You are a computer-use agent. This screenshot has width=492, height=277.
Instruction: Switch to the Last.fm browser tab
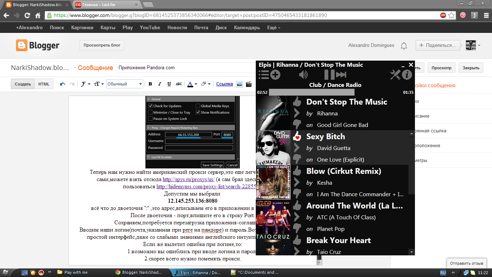coord(107,5)
